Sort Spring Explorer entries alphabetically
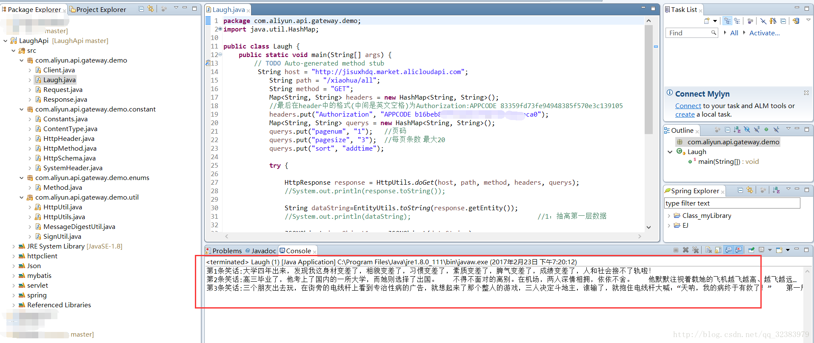814x343 pixels. coord(776,190)
